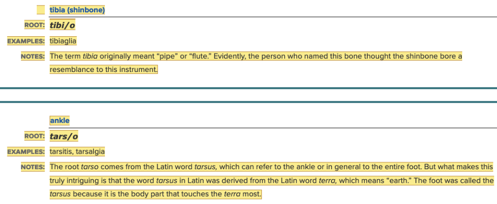Click the NOTES label in tibia section
The width and height of the screenshot is (497, 204).
click(33, 56)
